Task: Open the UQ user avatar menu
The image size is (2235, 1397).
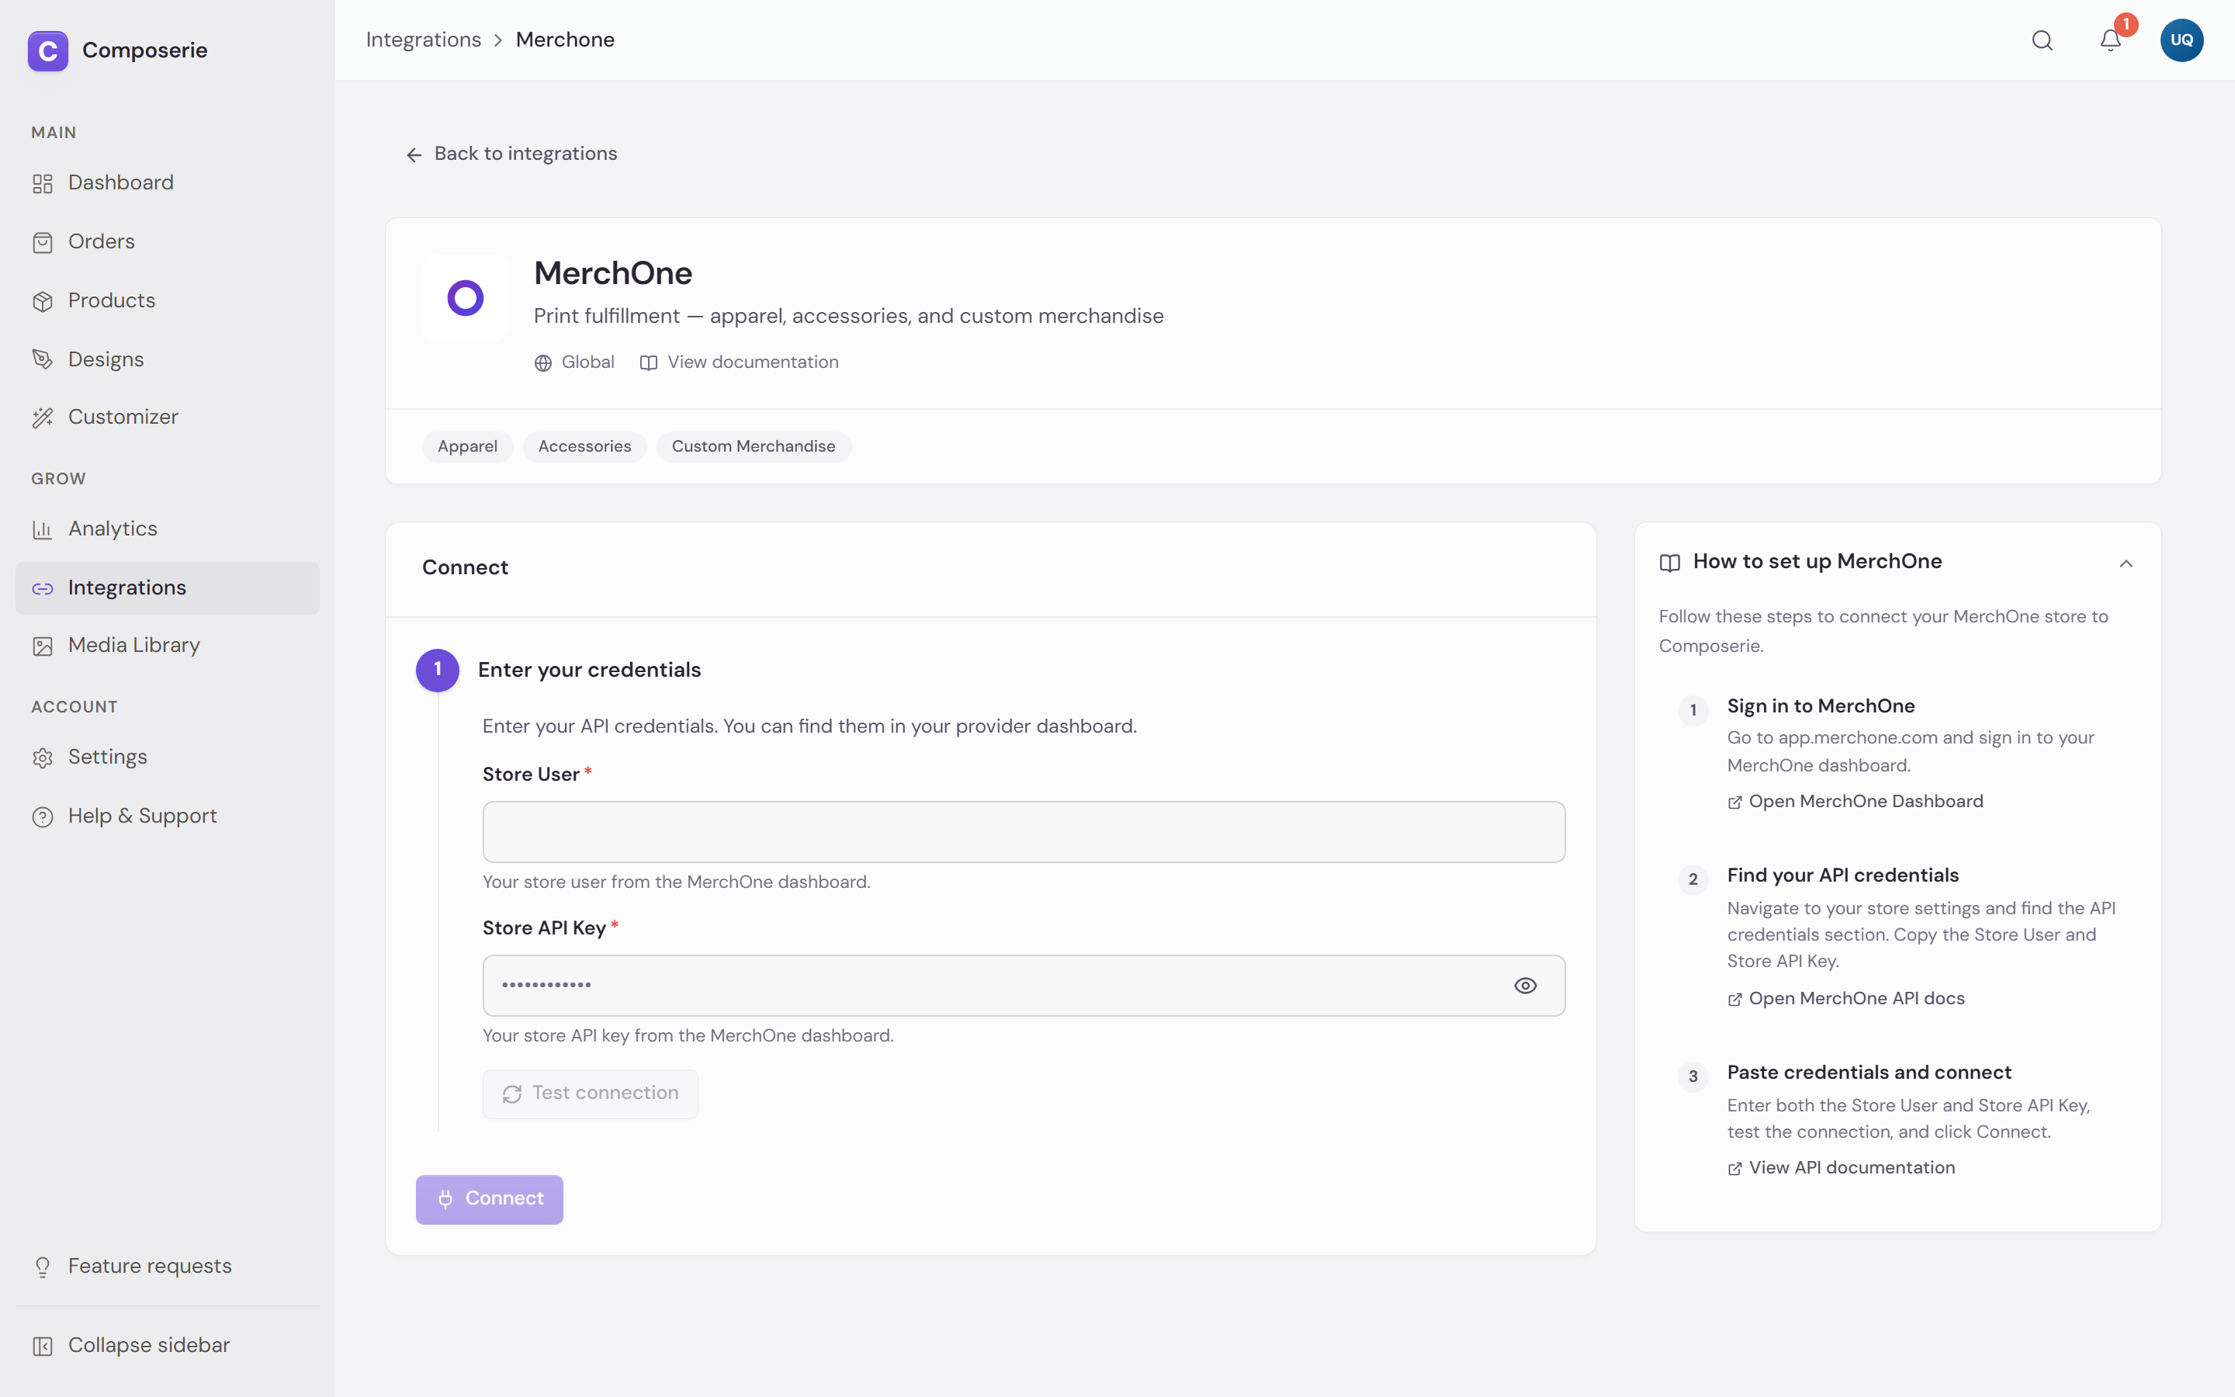Action: click(x=2181, y=40)
